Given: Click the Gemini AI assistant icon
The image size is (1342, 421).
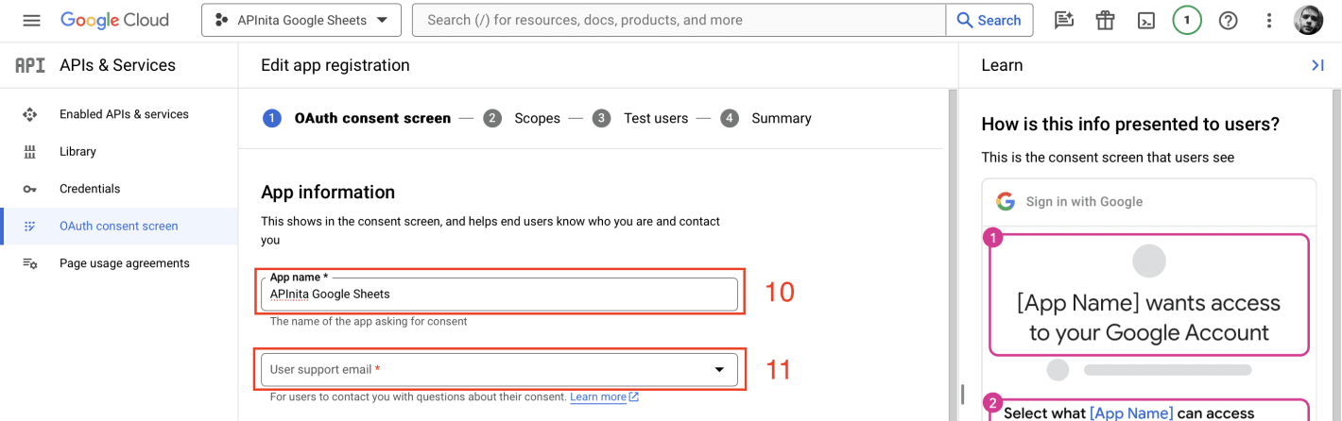Looking at the screenshot, I should (x=1064, y=20).
